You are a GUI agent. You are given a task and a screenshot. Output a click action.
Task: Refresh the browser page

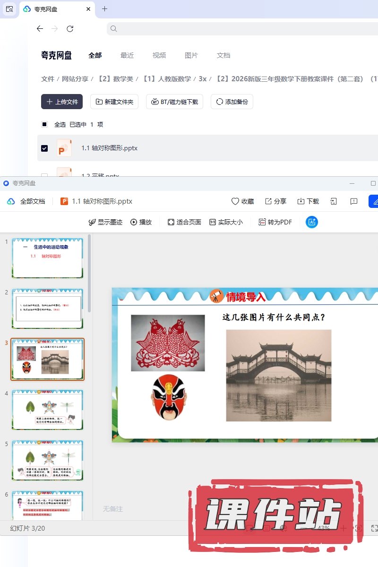70,29
